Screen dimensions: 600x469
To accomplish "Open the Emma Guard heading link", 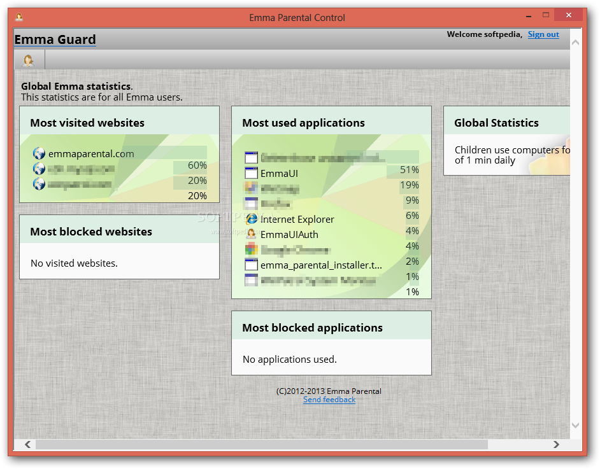I will coord(55,39).
